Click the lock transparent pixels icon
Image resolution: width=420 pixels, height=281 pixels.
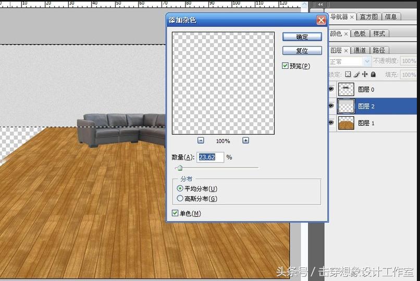point(348,75)
